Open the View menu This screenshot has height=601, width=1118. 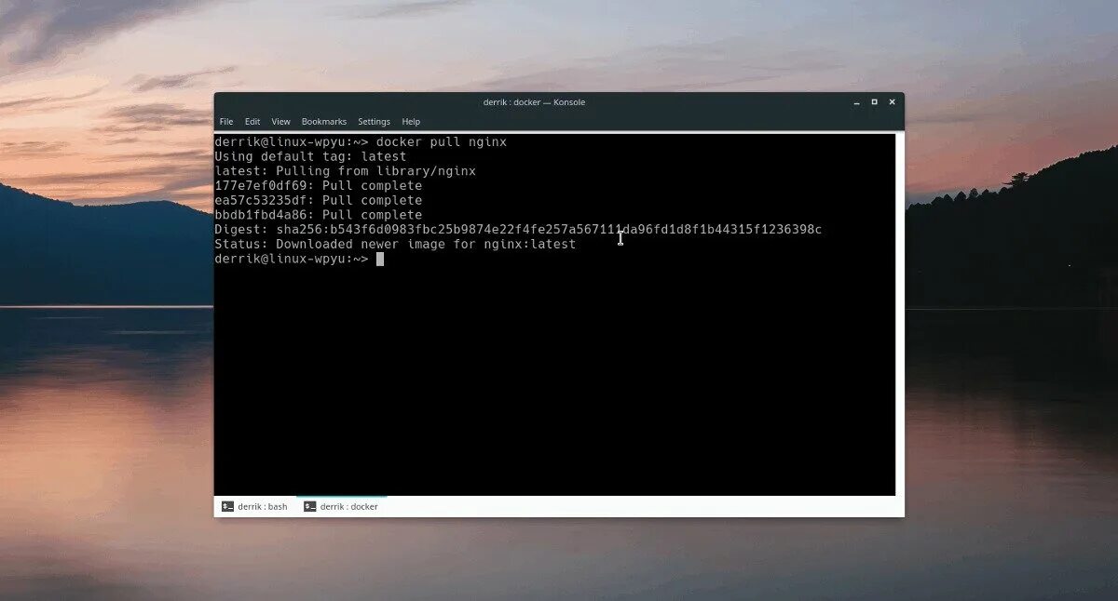click(x=280, y=121)
